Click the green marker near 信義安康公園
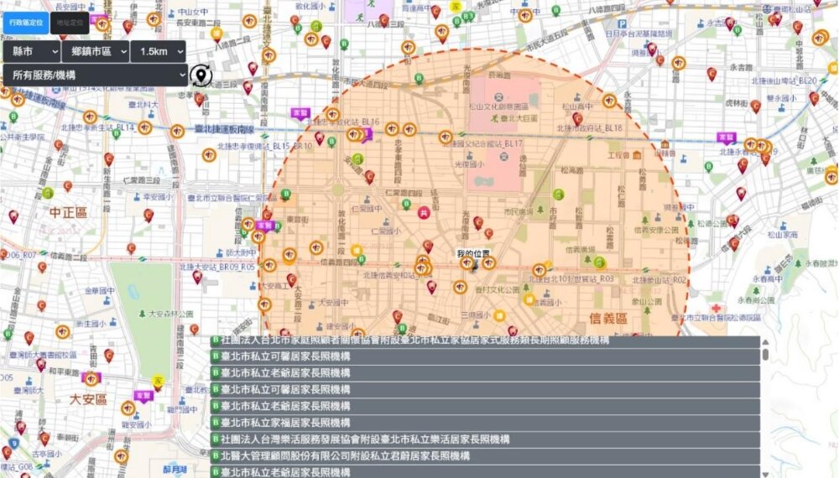The width and height of the screenshot is (839, 478). tap(599, 261)
